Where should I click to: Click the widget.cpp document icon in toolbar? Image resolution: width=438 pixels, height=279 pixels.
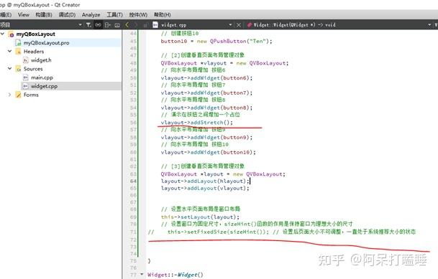(x=155, y=25)
